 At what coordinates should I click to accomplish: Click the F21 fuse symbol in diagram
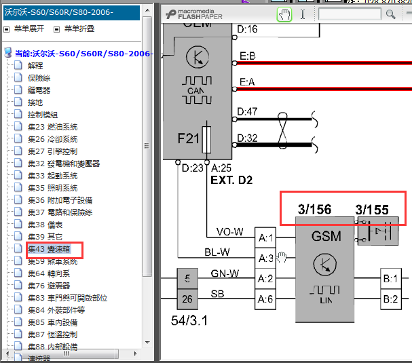(x=206, y=140)
